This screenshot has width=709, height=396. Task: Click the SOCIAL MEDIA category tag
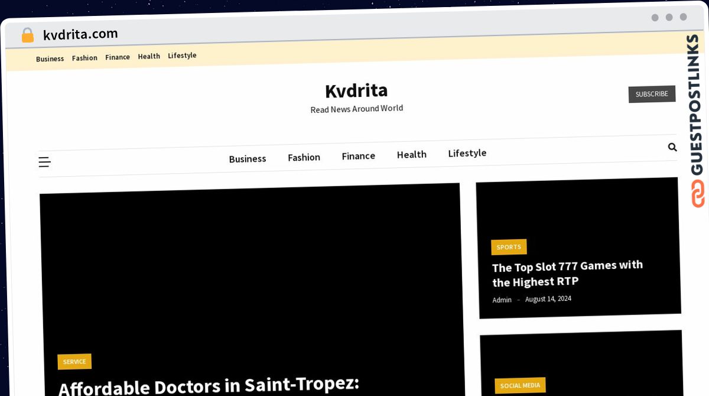520,385
